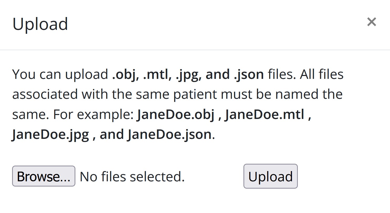Viewport: 390px width, 213px height.
Task: Click the 'No files selected.' label
Action: (x=132, y=177)
